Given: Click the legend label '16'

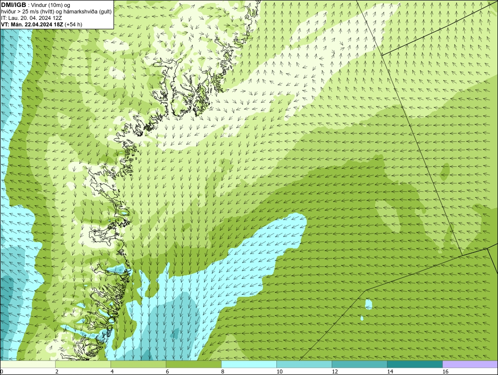Looking at the screenshot, I should [x=445, y=372].
